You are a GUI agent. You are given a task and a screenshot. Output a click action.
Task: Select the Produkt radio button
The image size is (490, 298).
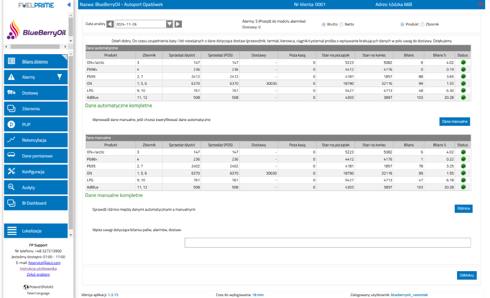[x=402, y=24]
